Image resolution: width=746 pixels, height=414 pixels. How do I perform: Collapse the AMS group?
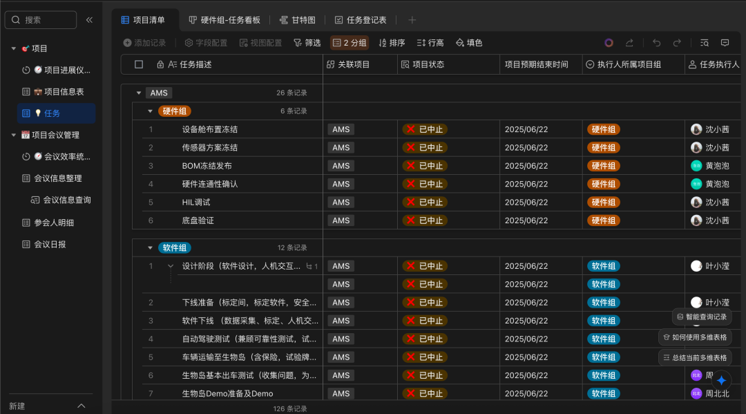[x=139, y=93]
